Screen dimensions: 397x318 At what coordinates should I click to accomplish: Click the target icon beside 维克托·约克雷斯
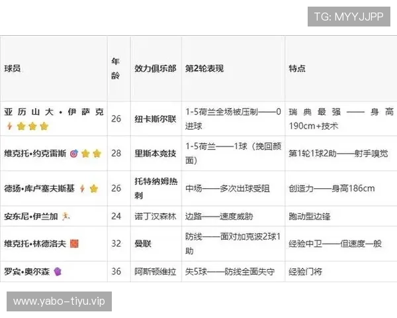point(74,154)
